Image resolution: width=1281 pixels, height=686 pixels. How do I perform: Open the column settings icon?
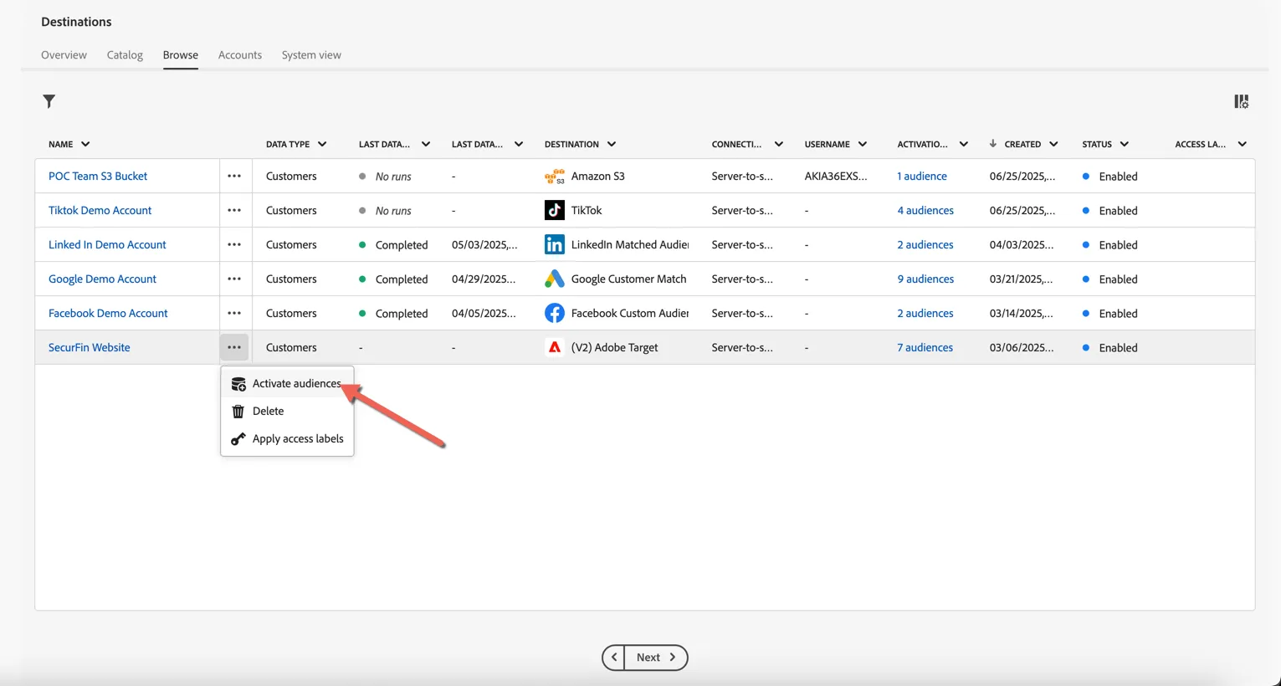tap(1242, 101)
